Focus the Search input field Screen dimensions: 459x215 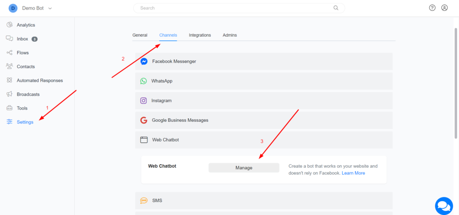239,8
